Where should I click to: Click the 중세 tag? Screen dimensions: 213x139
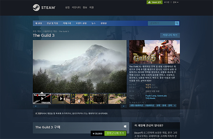point(164,105)
